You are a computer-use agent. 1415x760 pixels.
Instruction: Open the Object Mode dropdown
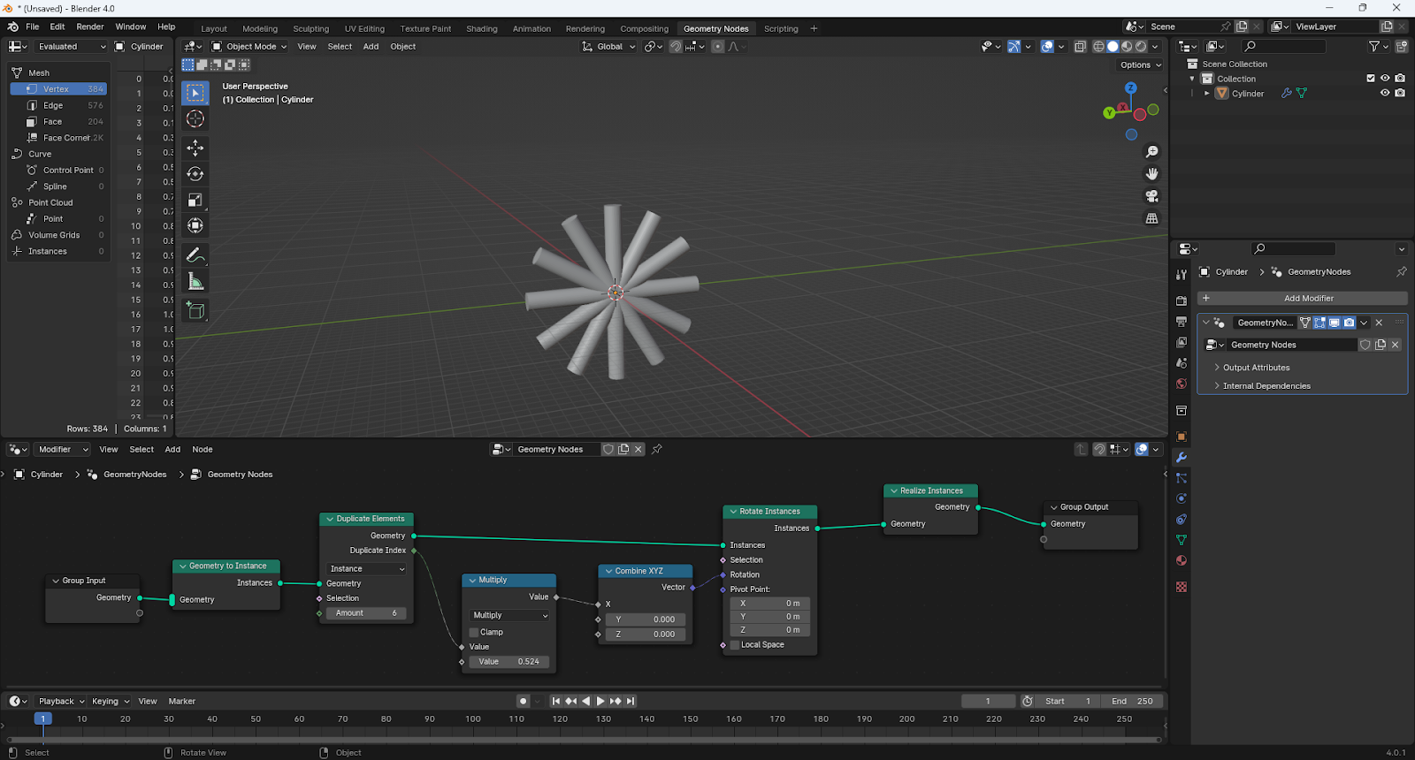[249, 47]
